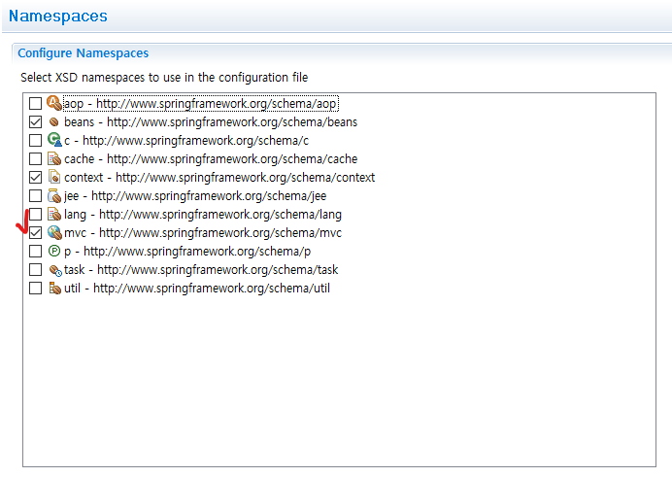Screen dimensions: 672x477
Task: Uncheck the context namespace checkbox
Action: [35, 178]
